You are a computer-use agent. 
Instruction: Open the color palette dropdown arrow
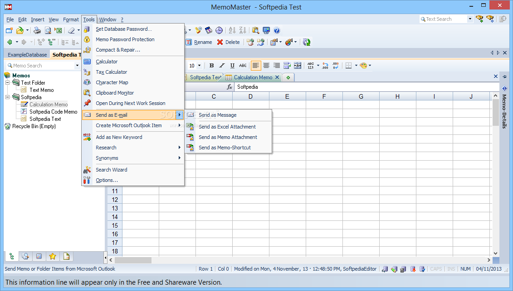[x=370, y=65]
